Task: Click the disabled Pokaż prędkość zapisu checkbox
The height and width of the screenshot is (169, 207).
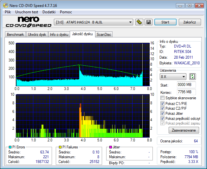Action: 162,123
